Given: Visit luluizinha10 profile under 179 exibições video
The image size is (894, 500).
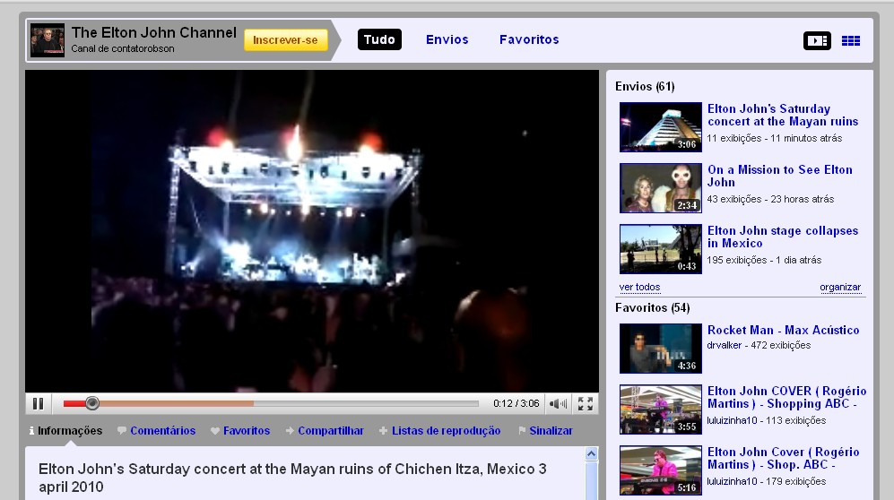Looking at the screenshot, I should pyautogui.click(x=732, y=481).
